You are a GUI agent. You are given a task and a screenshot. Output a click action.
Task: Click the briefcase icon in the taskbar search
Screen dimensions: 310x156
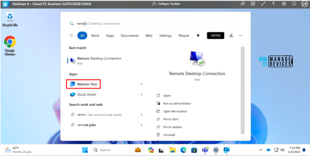coord(138,150)
